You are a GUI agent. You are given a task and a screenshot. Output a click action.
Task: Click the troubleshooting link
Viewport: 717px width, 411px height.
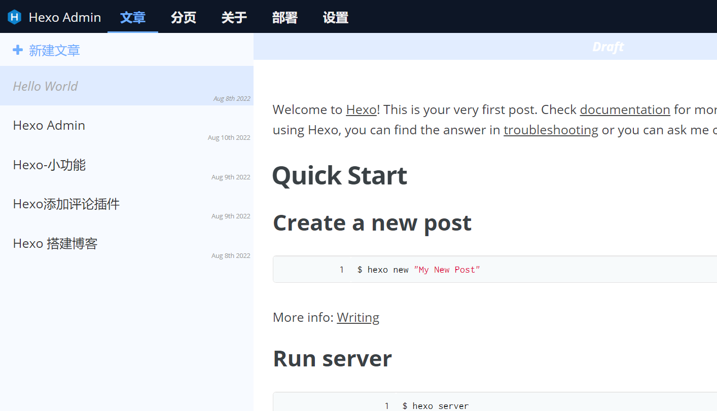(x=551, y=130)
